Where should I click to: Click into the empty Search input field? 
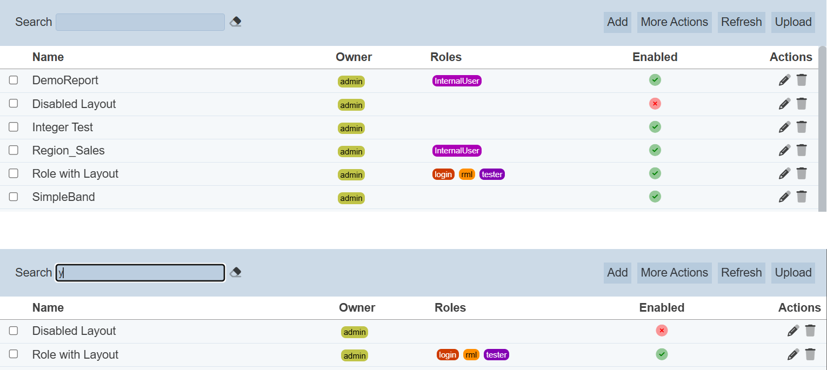(x=140, y=22)
